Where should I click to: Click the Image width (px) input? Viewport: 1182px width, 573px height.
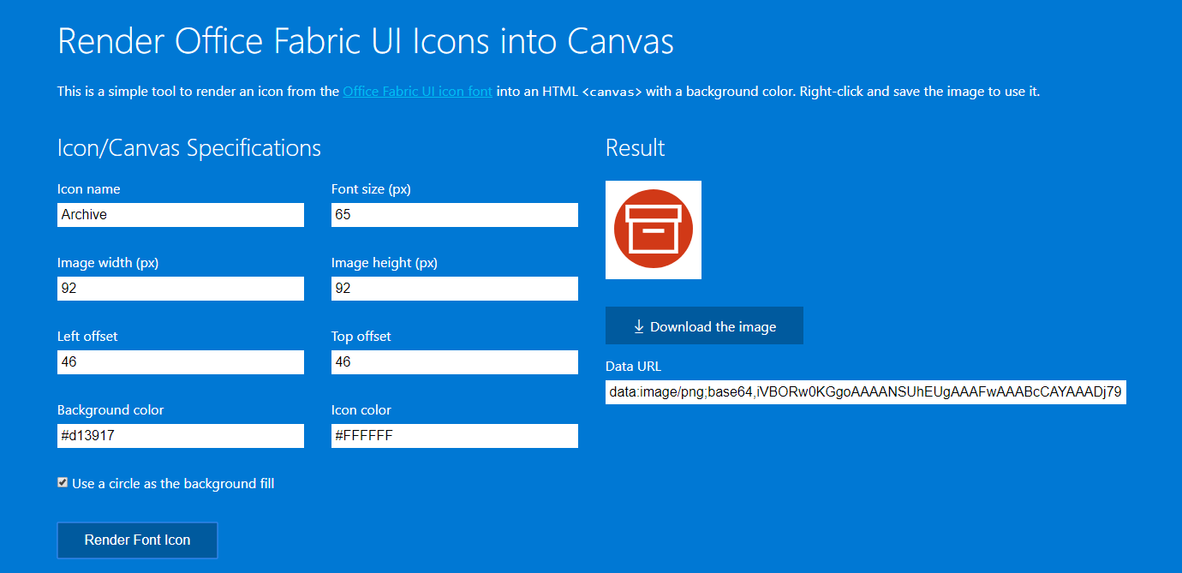click(x=180, y=288)
